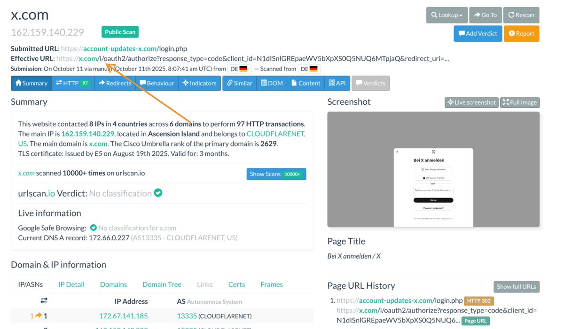This screenshot has height=329, width=564.
Task: Open the Behaviour tab
Action: coord(157,83)
